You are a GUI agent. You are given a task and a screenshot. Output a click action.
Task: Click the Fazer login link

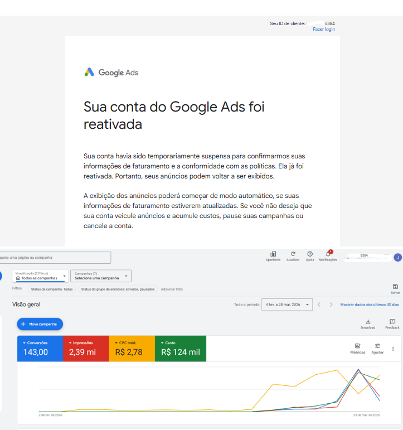coord(324,29)
